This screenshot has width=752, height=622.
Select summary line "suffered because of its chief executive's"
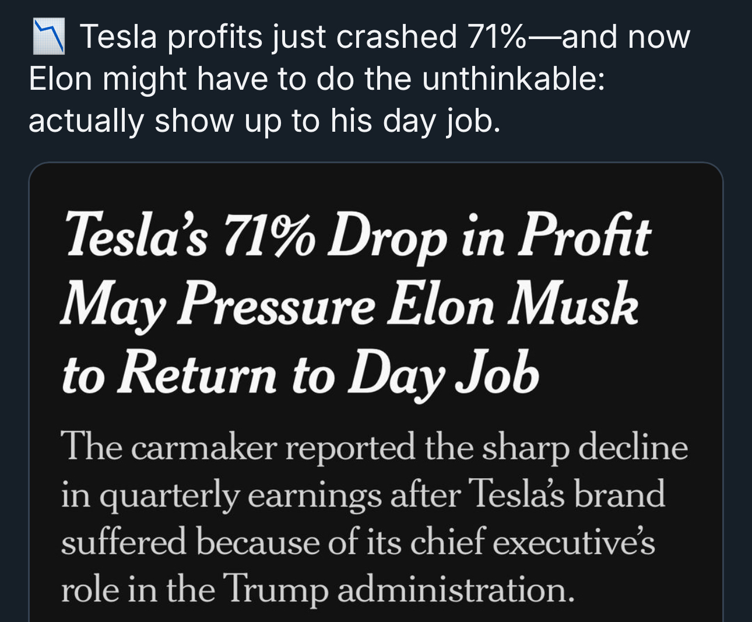[359, 542]
